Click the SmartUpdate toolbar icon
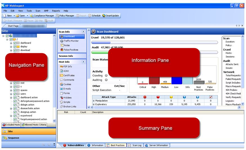 point(111,16)
